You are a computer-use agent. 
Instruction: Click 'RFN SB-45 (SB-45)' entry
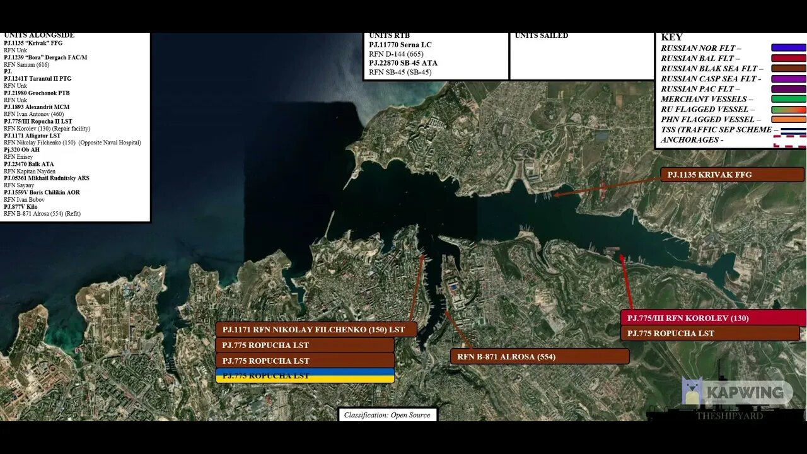pos(400,72)
